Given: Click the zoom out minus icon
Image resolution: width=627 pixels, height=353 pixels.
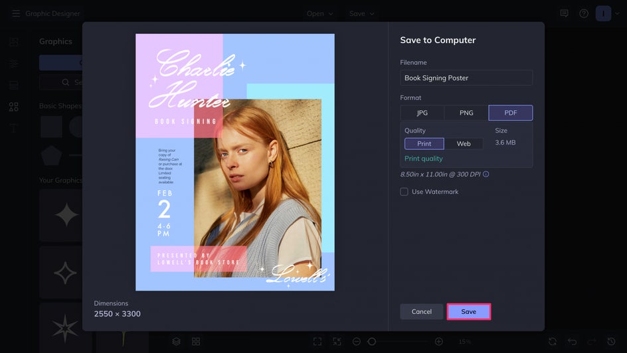Looking at the screenshot, I should point(357,342).
